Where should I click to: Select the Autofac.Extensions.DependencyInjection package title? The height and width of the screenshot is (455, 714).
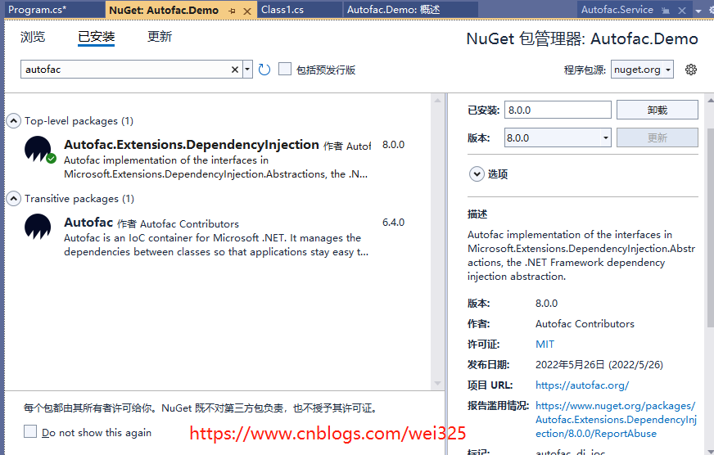tap(192, 145)
